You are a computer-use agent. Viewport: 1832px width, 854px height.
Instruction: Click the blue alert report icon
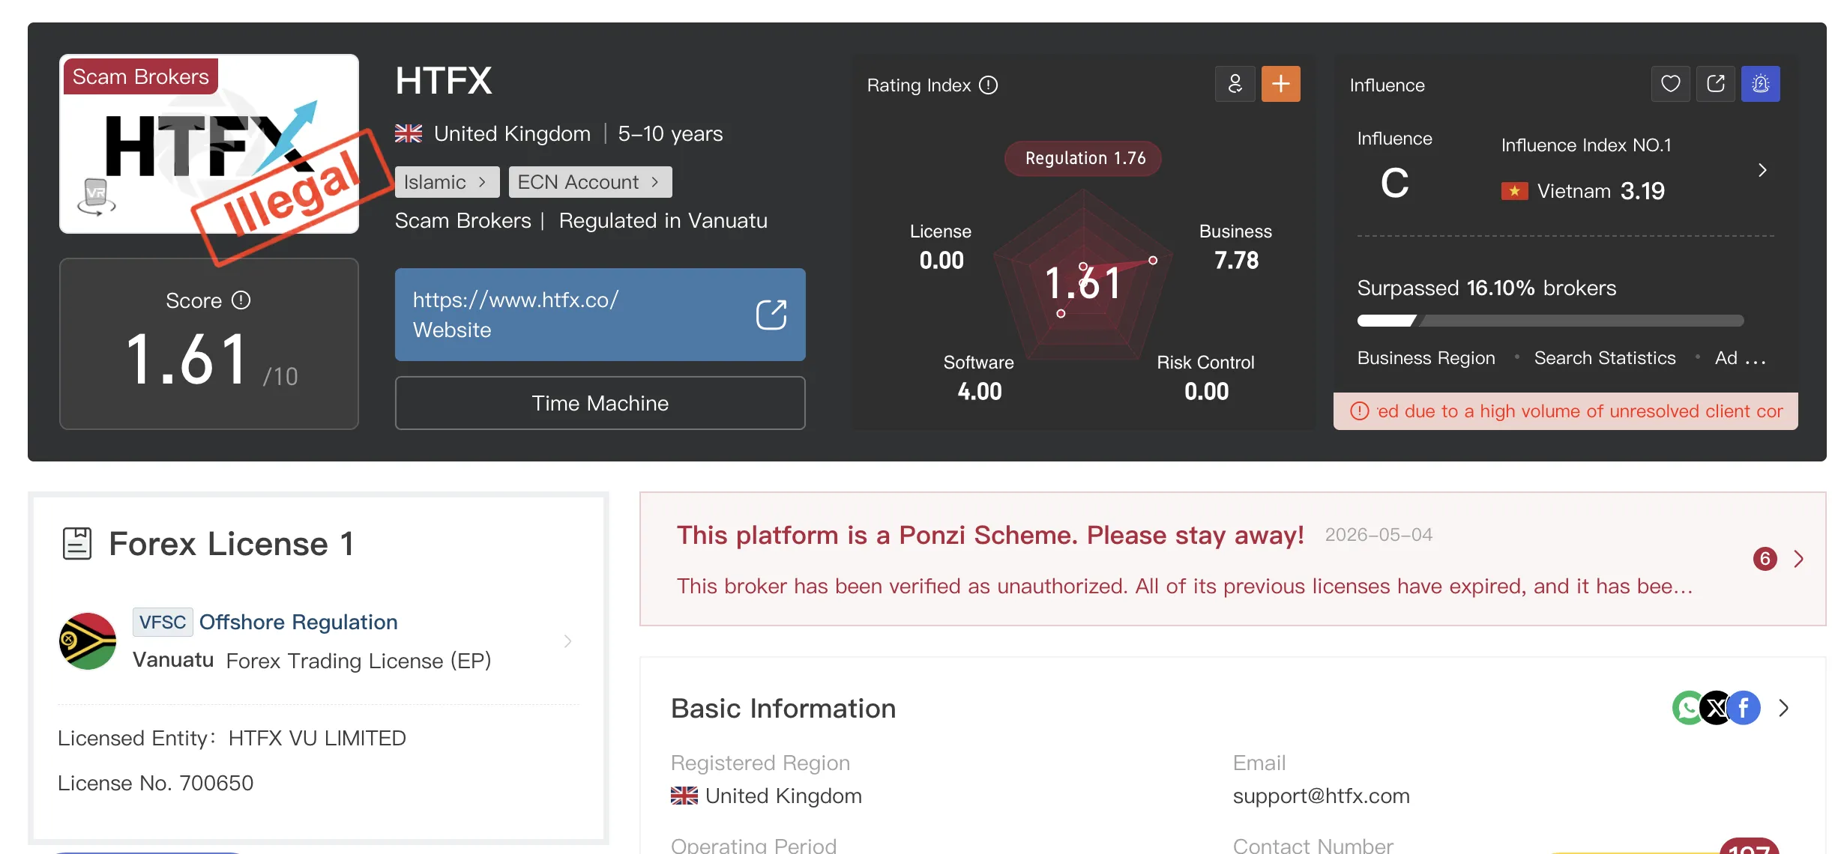coord(1760,84)
